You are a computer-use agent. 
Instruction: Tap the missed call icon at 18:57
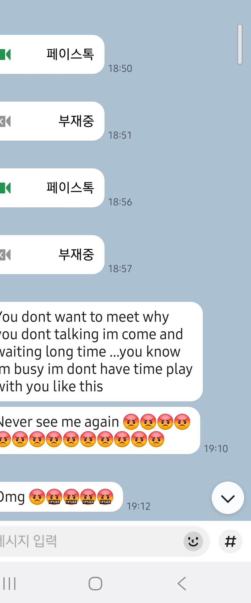click(x=5, y=255)
